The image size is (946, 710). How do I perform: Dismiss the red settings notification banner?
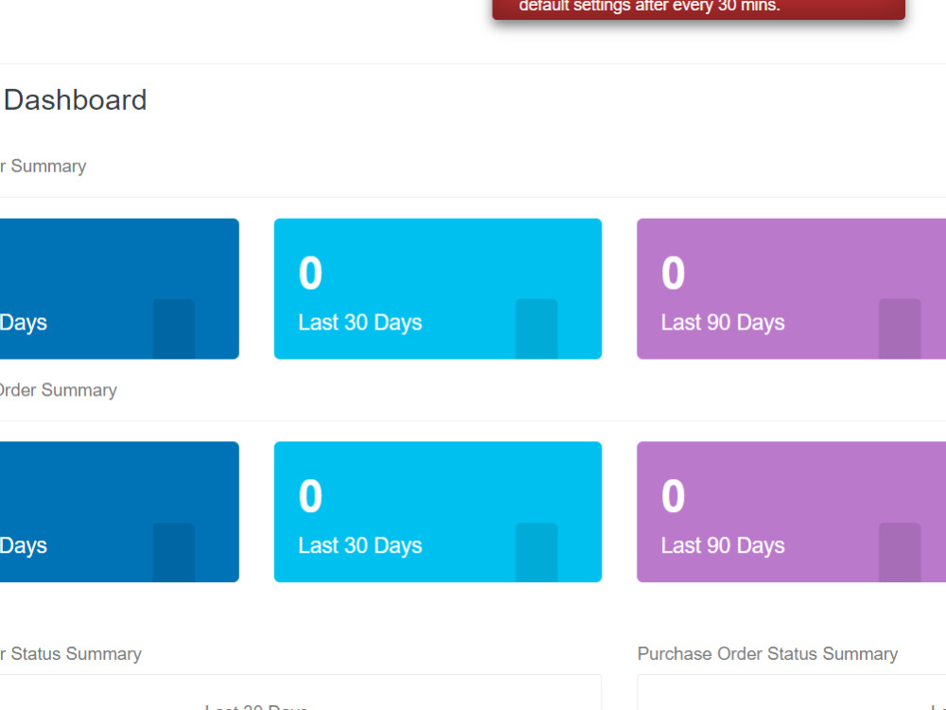pyautogui.click(x=697, y=8)
